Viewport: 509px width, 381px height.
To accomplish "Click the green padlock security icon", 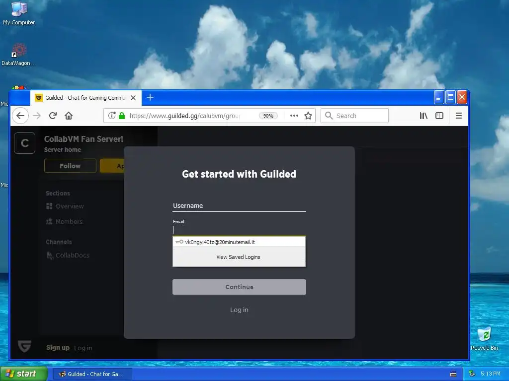I will [122, 116].
